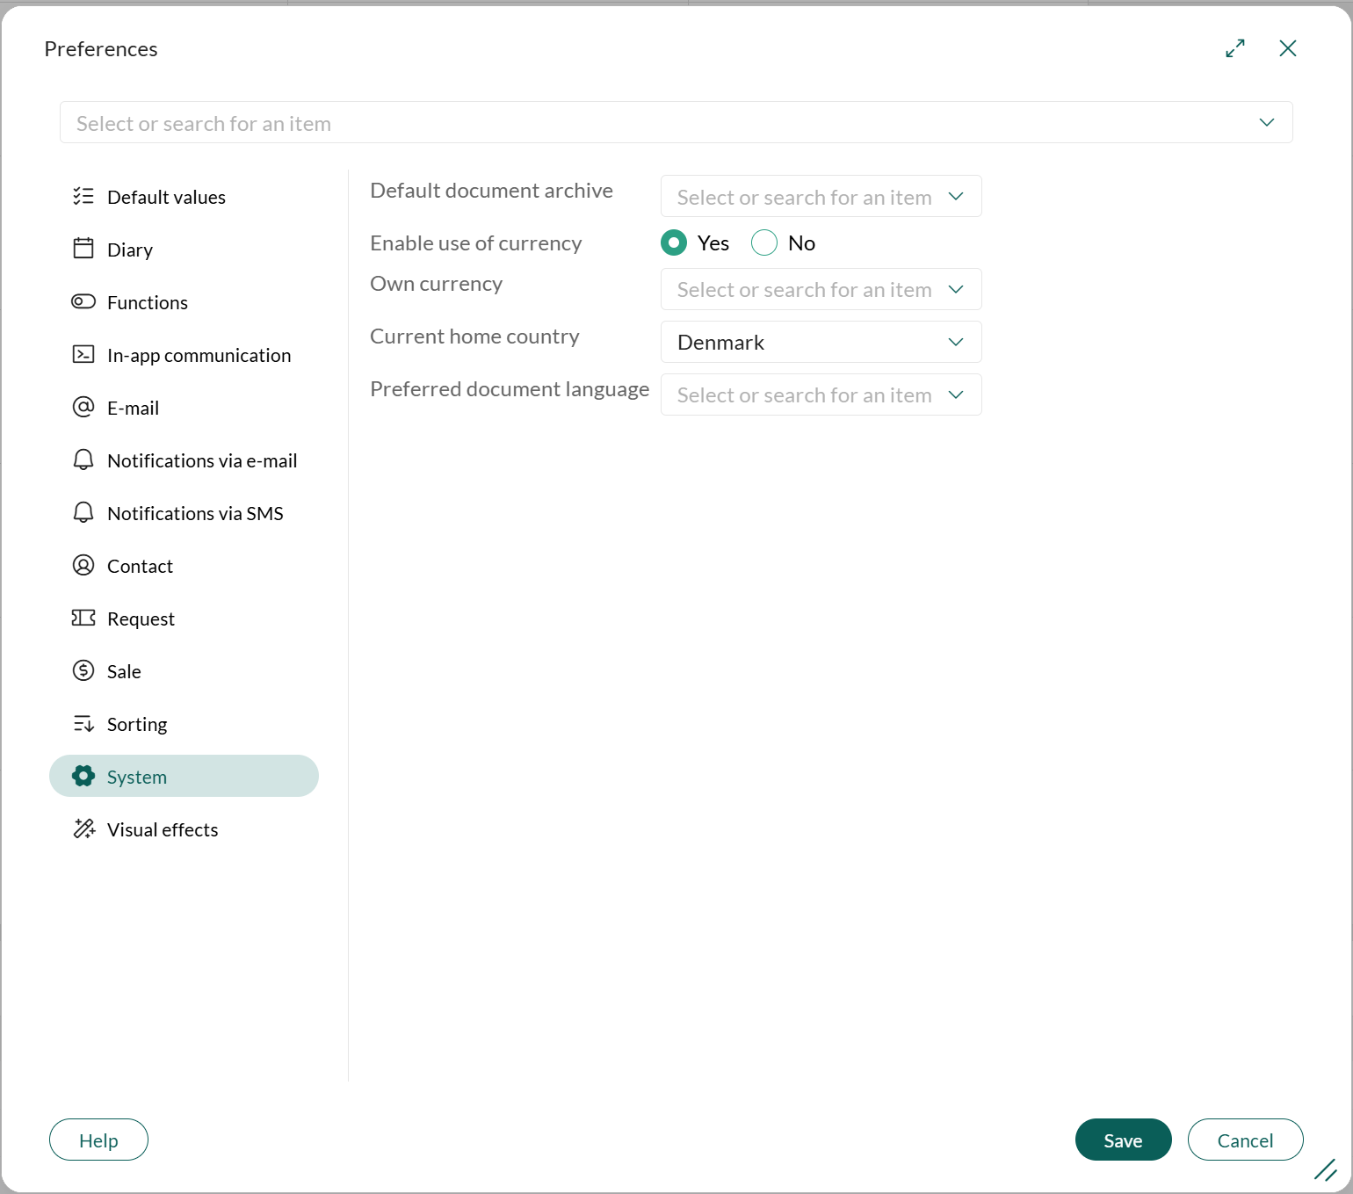Click the top preferences search field
Image resolution: width=1353 pixels, height=1194 pixels.
(659, 123)
